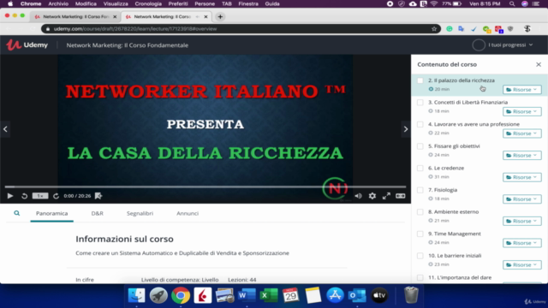Open Apple TV from the Dock

[378, 295]
